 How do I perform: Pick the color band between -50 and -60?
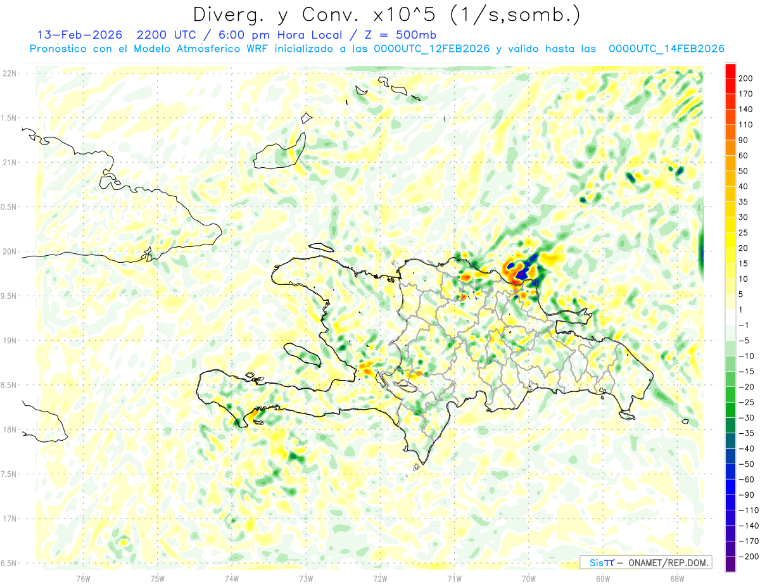[730, 472]
